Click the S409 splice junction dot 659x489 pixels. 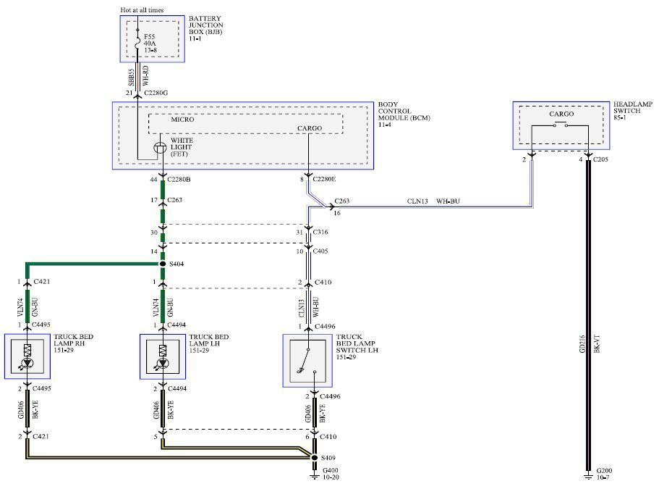point(315,457)
